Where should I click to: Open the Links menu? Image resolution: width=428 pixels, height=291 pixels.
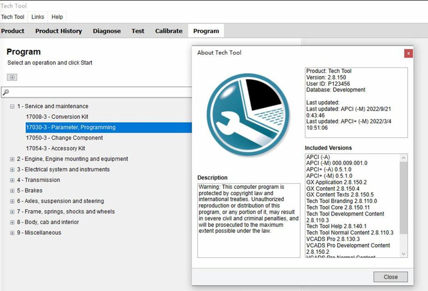38,17
